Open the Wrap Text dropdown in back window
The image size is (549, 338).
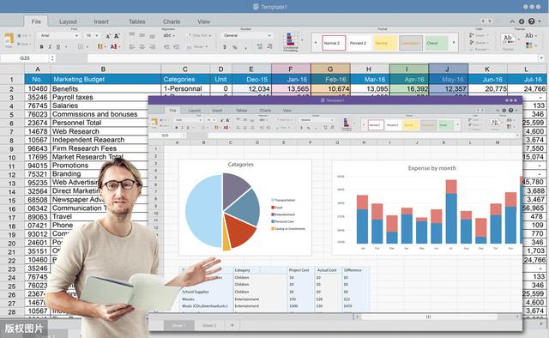point(200,36)
